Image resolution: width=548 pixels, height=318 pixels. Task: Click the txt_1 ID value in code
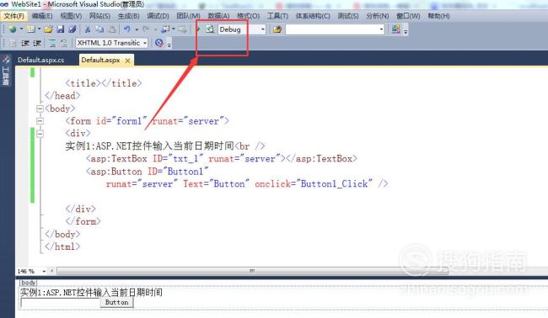185,159
